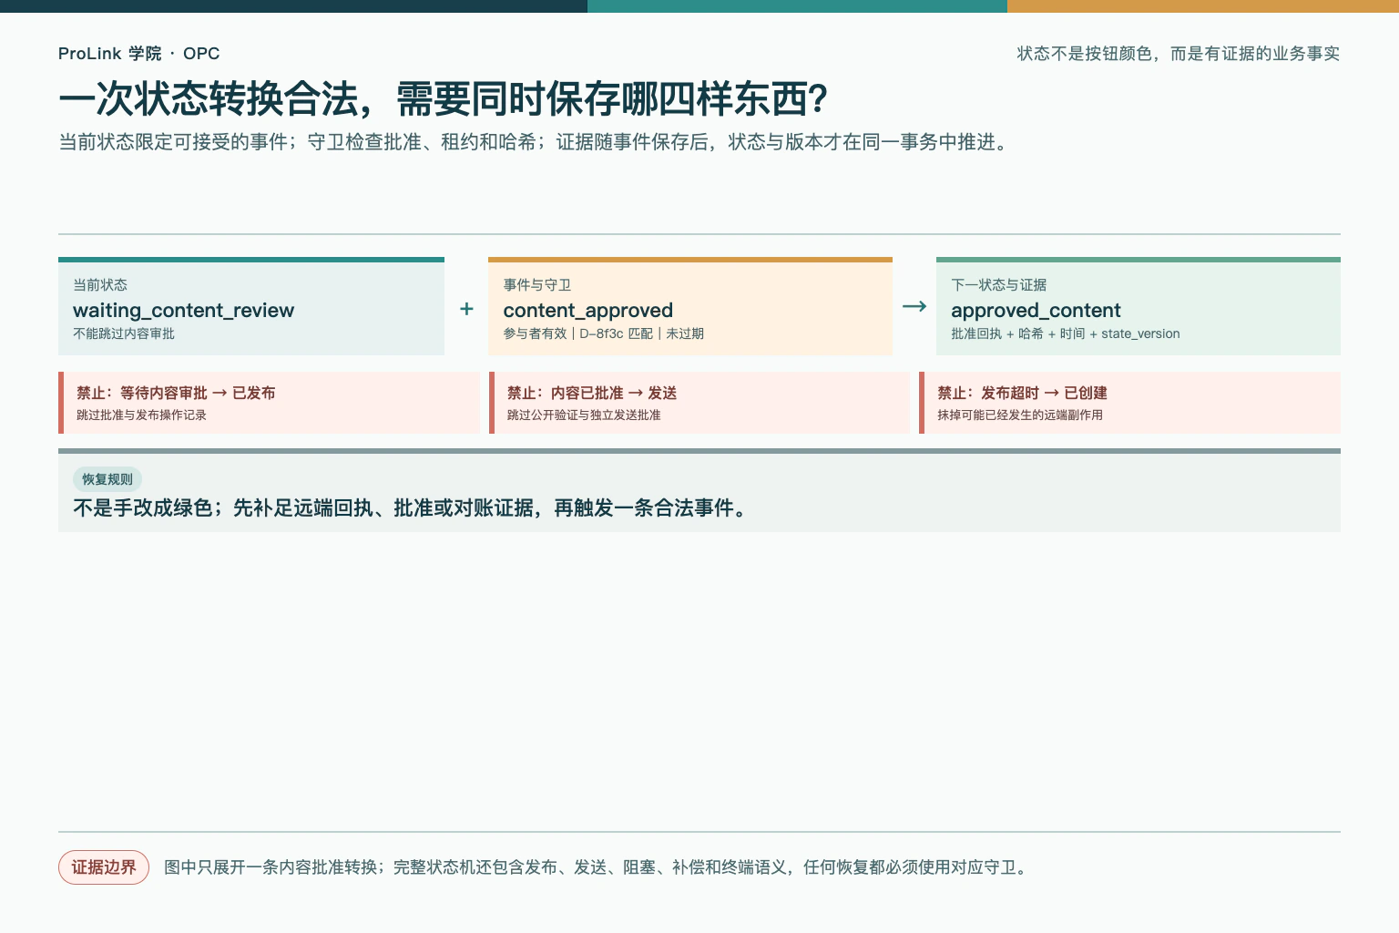Image resolution: width=1399 pixels, height=933 pixels.
Task: Click recovery rule text starting 不是手改成绿色
Action: 413,508
